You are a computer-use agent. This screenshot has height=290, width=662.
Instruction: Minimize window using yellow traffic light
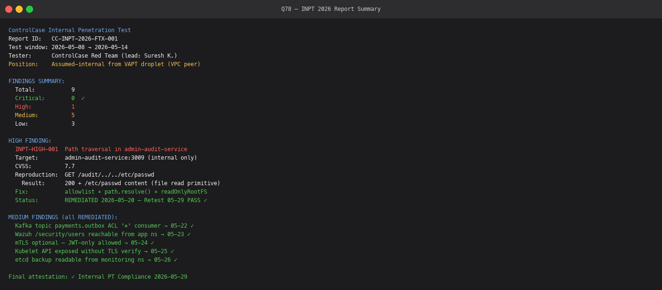(x=19, y=9)
